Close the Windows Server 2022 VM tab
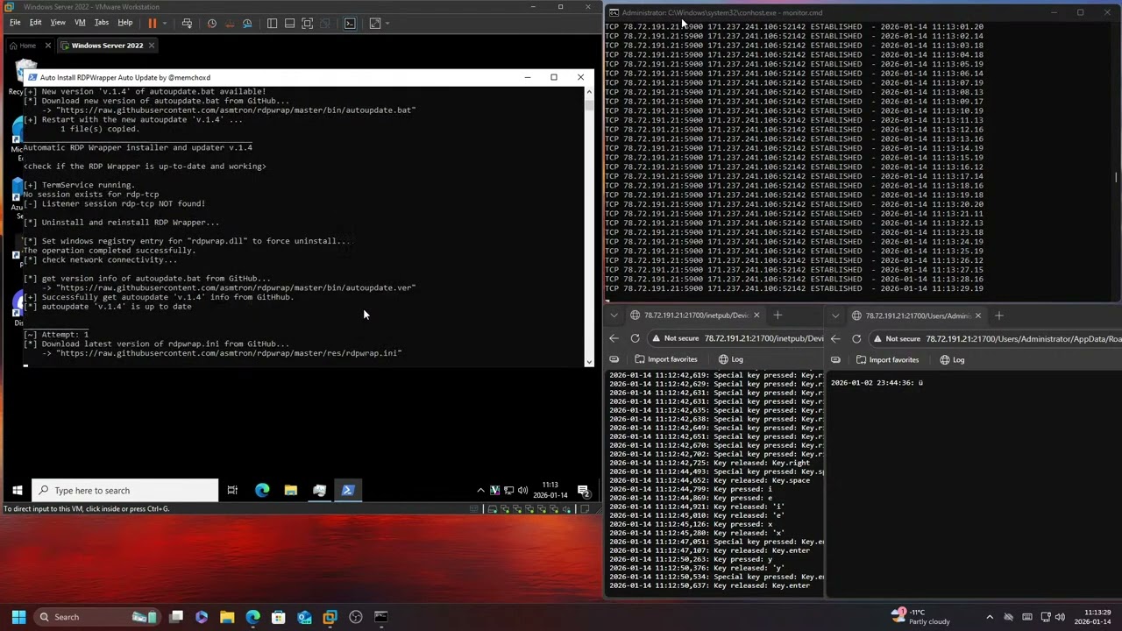 coord(151,46)
